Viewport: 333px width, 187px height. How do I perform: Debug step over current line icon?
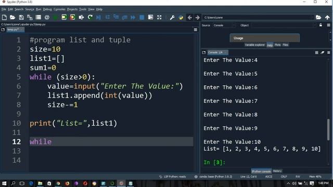[x=108, y=17]
